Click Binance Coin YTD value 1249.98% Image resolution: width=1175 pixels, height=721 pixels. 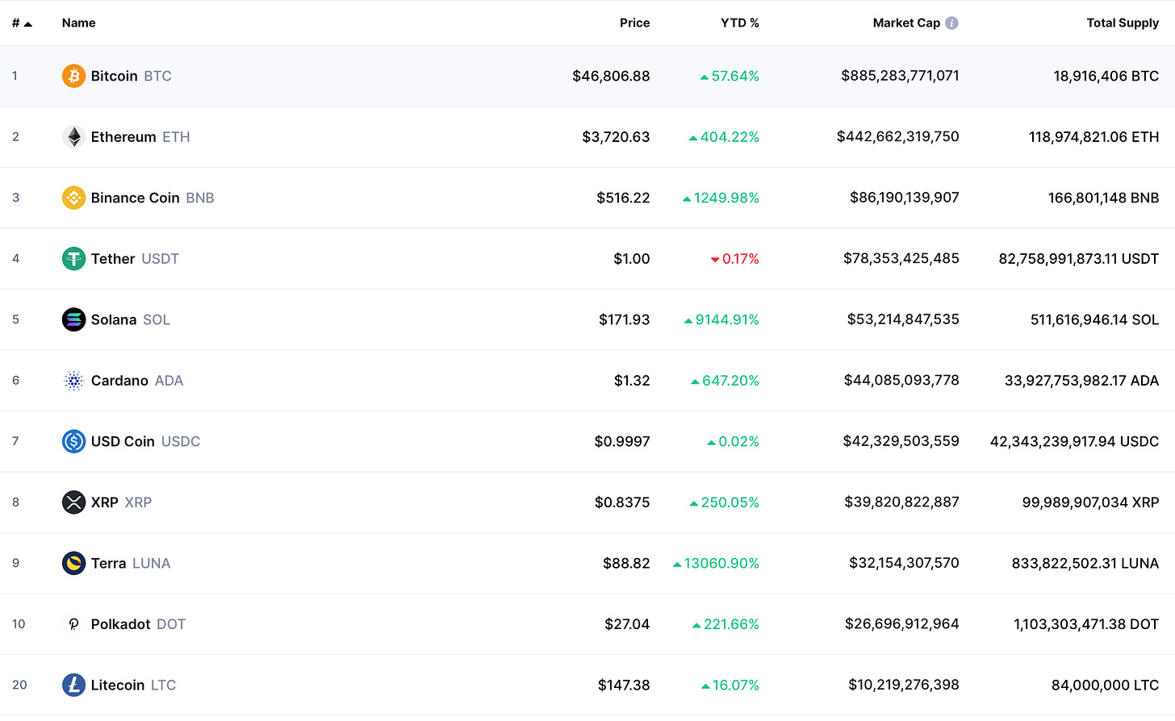point(721,198)
